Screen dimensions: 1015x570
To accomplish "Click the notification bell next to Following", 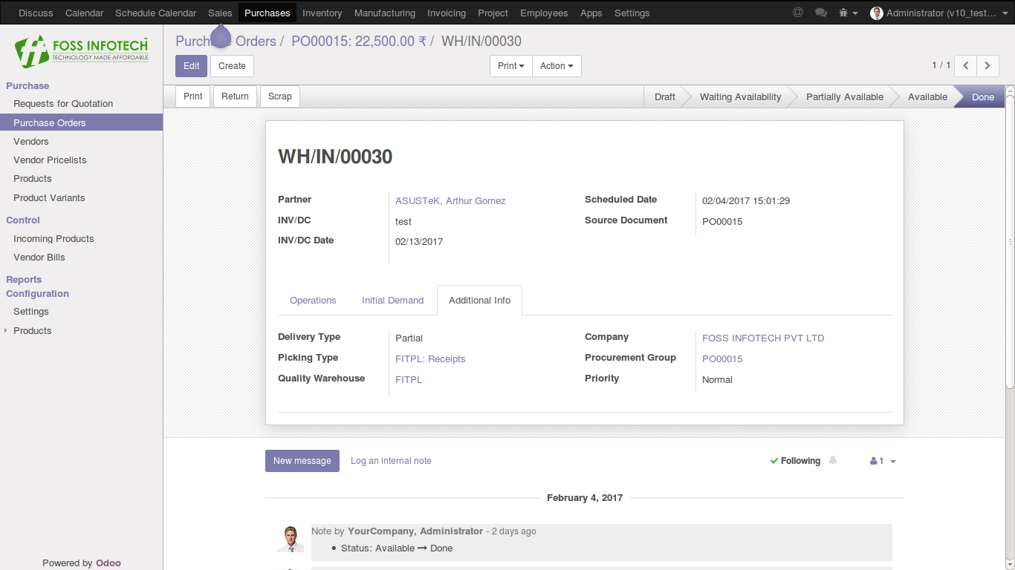I will (833, 460).
